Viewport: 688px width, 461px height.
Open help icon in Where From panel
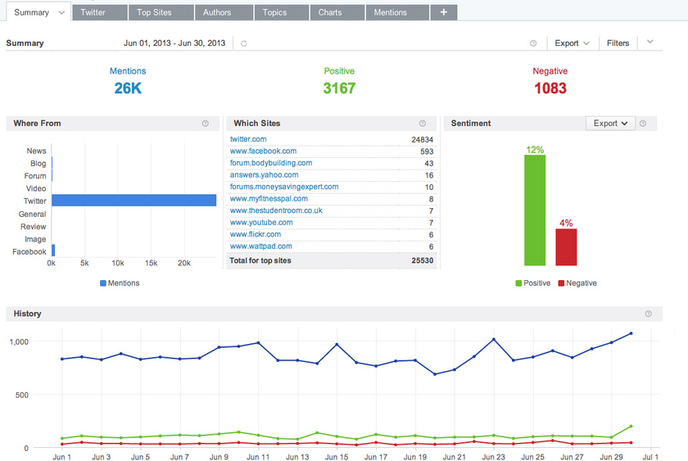coord(205,124)
